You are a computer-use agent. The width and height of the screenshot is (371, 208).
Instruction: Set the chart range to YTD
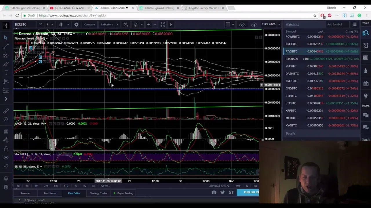(x=66, y=186)
